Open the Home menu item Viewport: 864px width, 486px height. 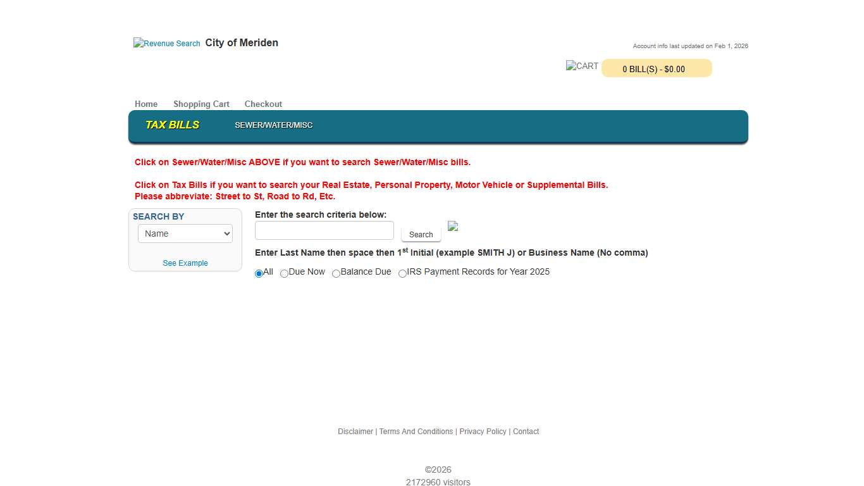(146, 104)
